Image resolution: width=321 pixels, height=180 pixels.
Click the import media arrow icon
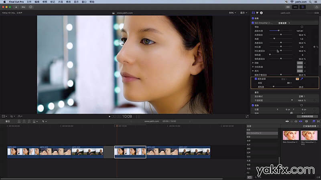coord(16,7)
